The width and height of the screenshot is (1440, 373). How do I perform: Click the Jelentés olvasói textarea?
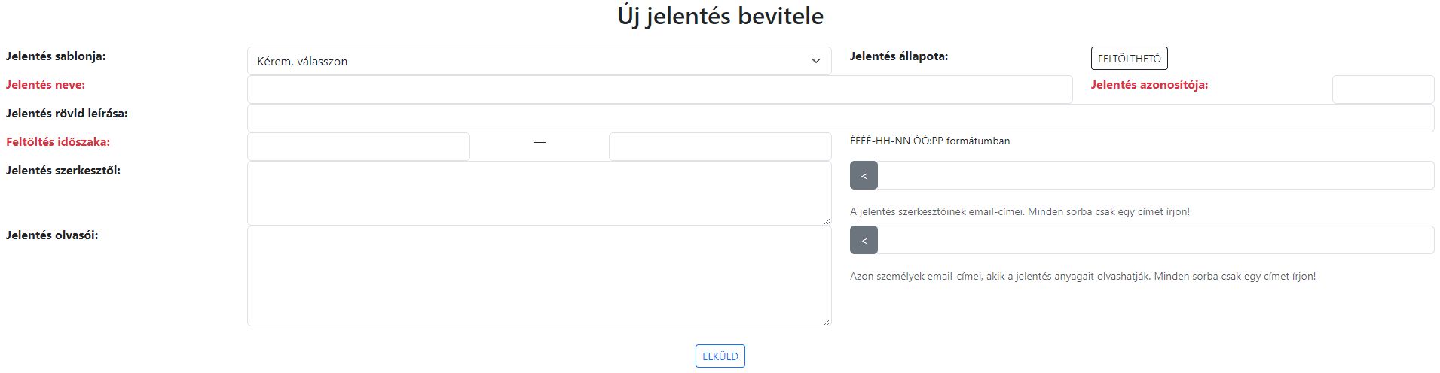click(539, 276)
